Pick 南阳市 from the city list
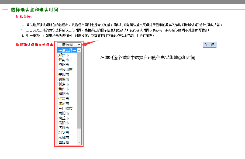The height and width of the screenshot is (159, 245). point(64,113)
